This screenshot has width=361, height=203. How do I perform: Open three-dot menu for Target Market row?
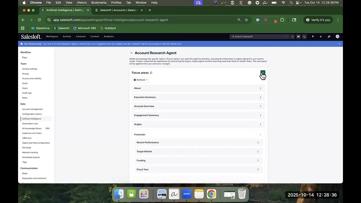(x=258, y=151)
